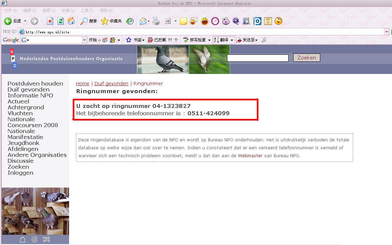Open the Search (搜索) magnifier tool
The width and height of the screenshot is (392, 245).
coord(88,21)
